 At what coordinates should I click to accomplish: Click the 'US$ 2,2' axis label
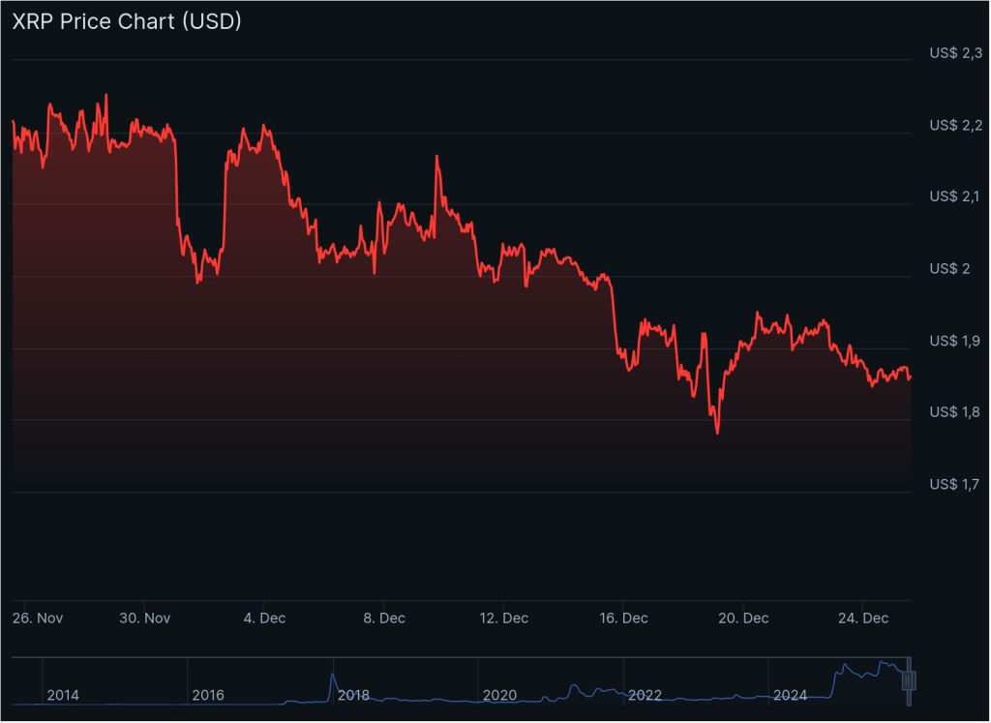click(x=955, y=125)
